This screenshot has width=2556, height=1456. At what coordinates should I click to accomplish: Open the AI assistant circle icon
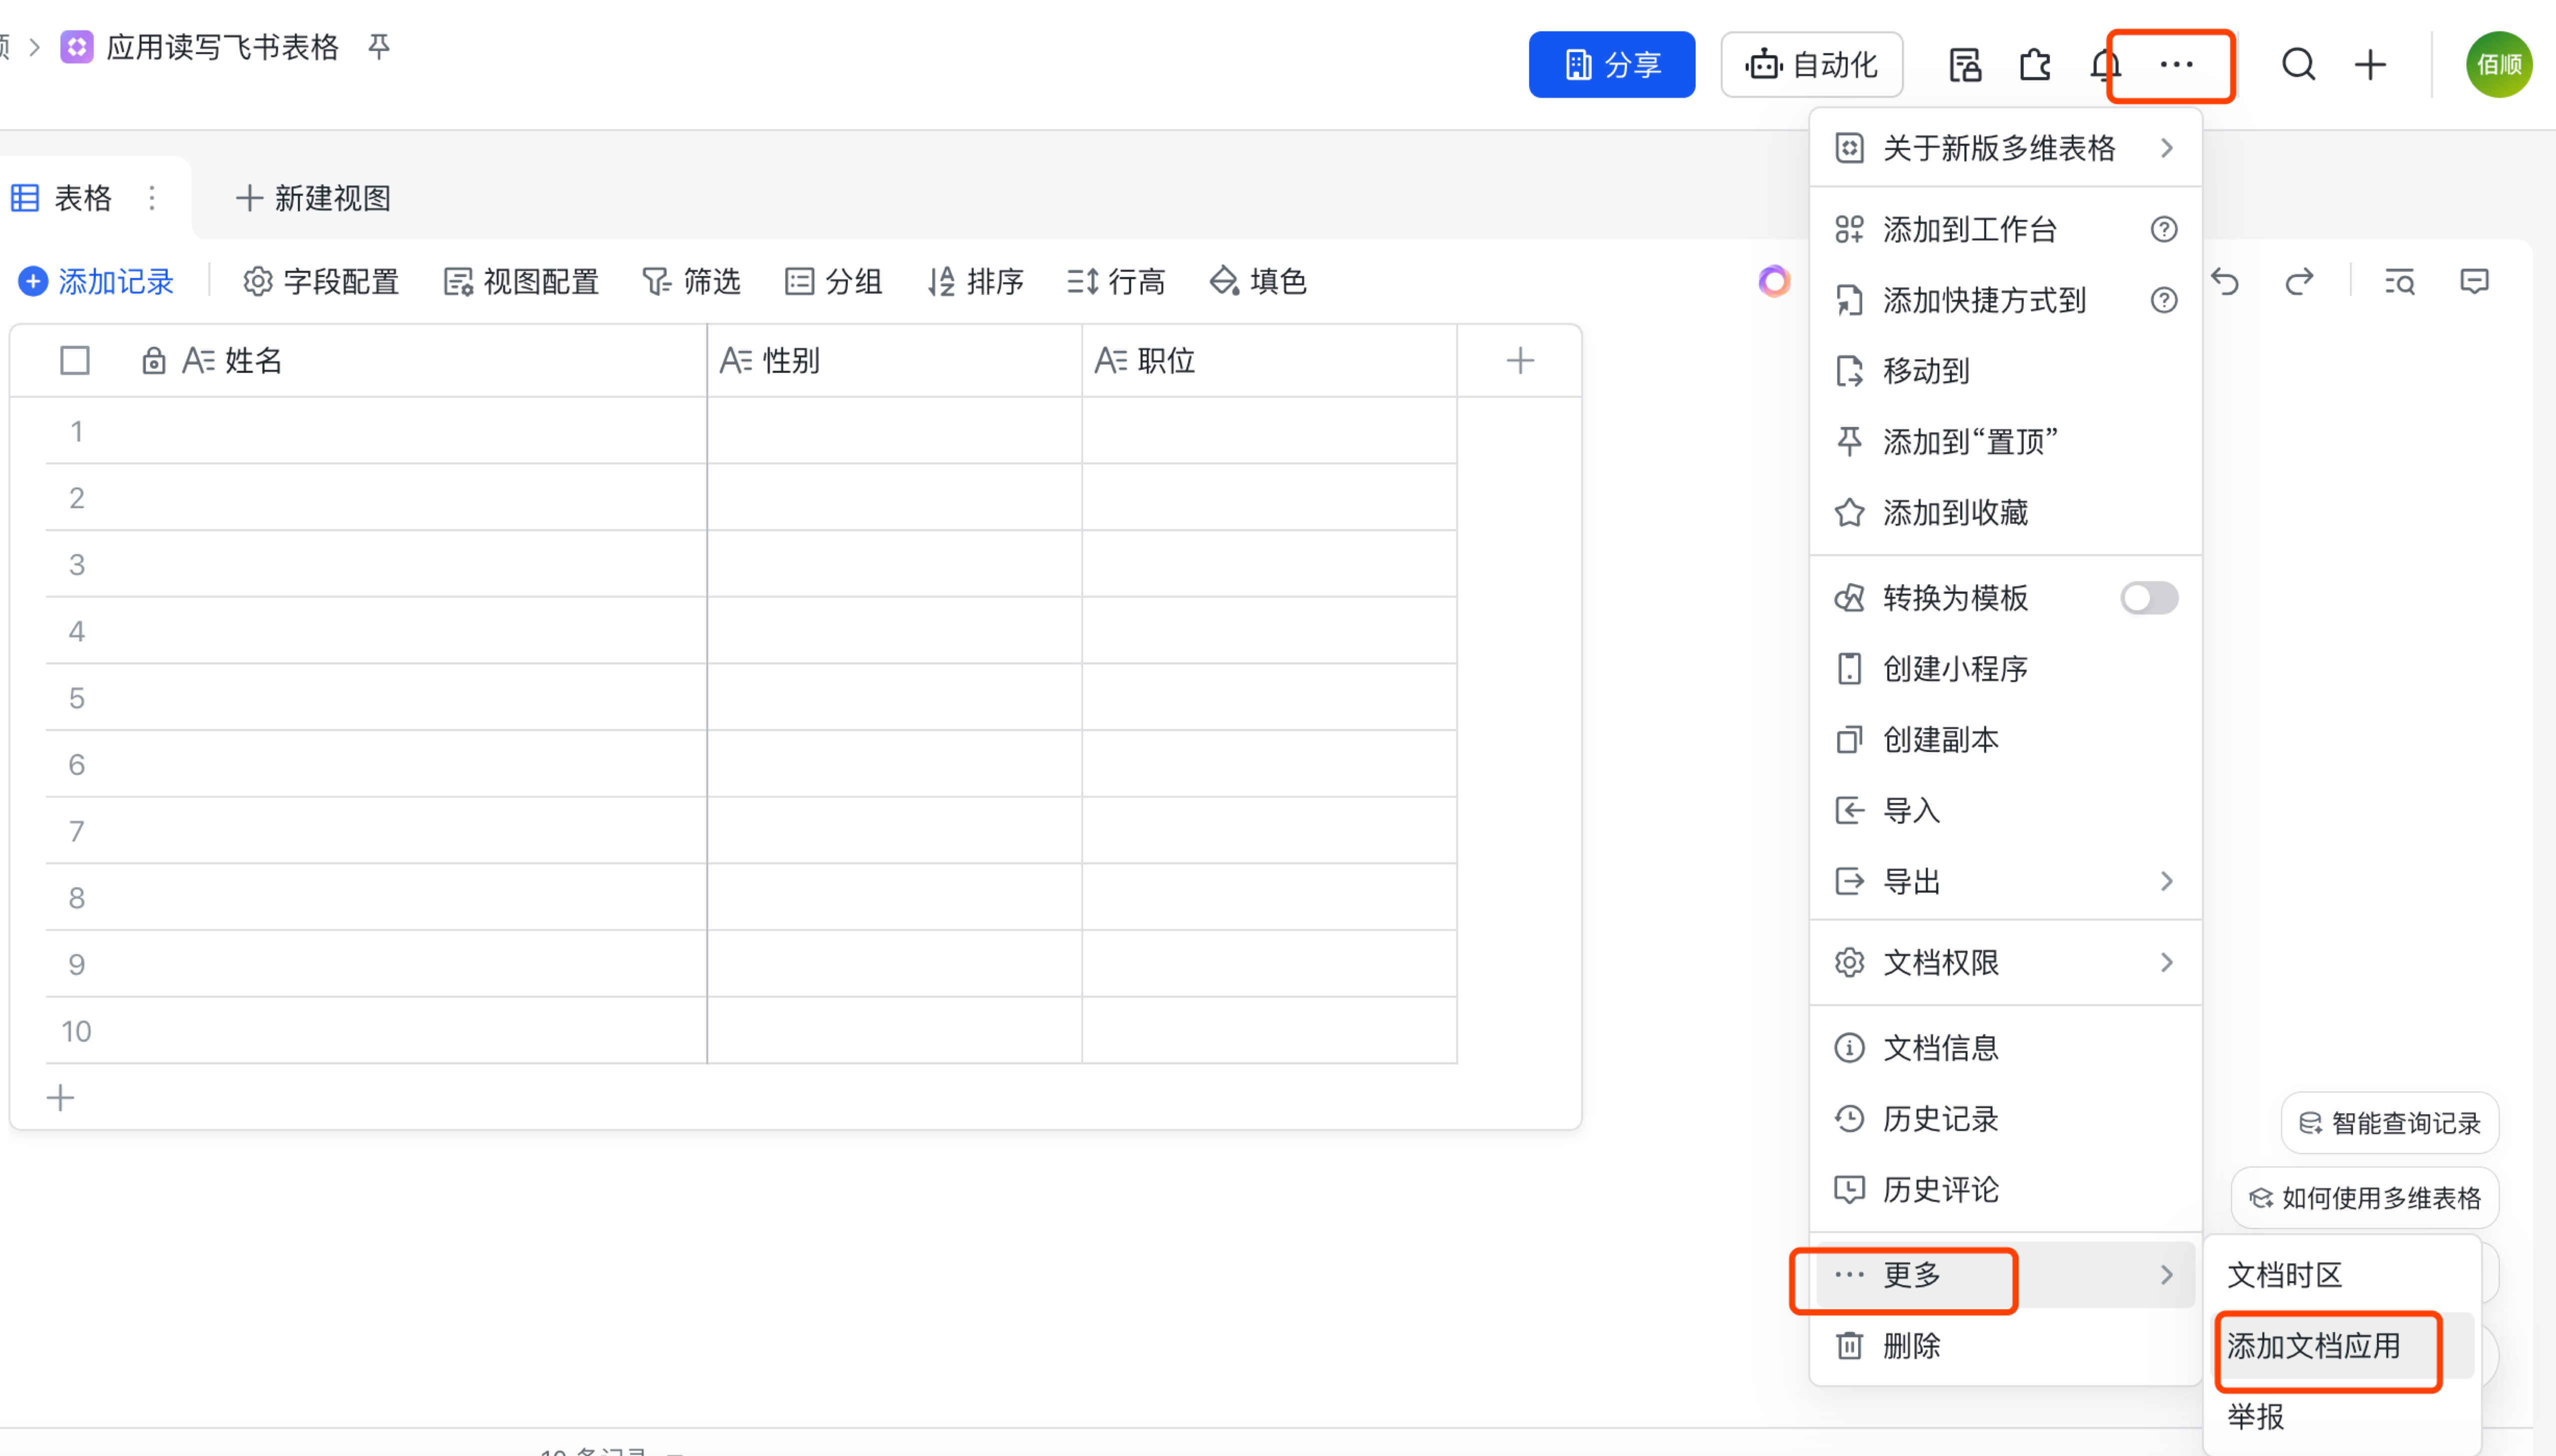point(1774,281)
